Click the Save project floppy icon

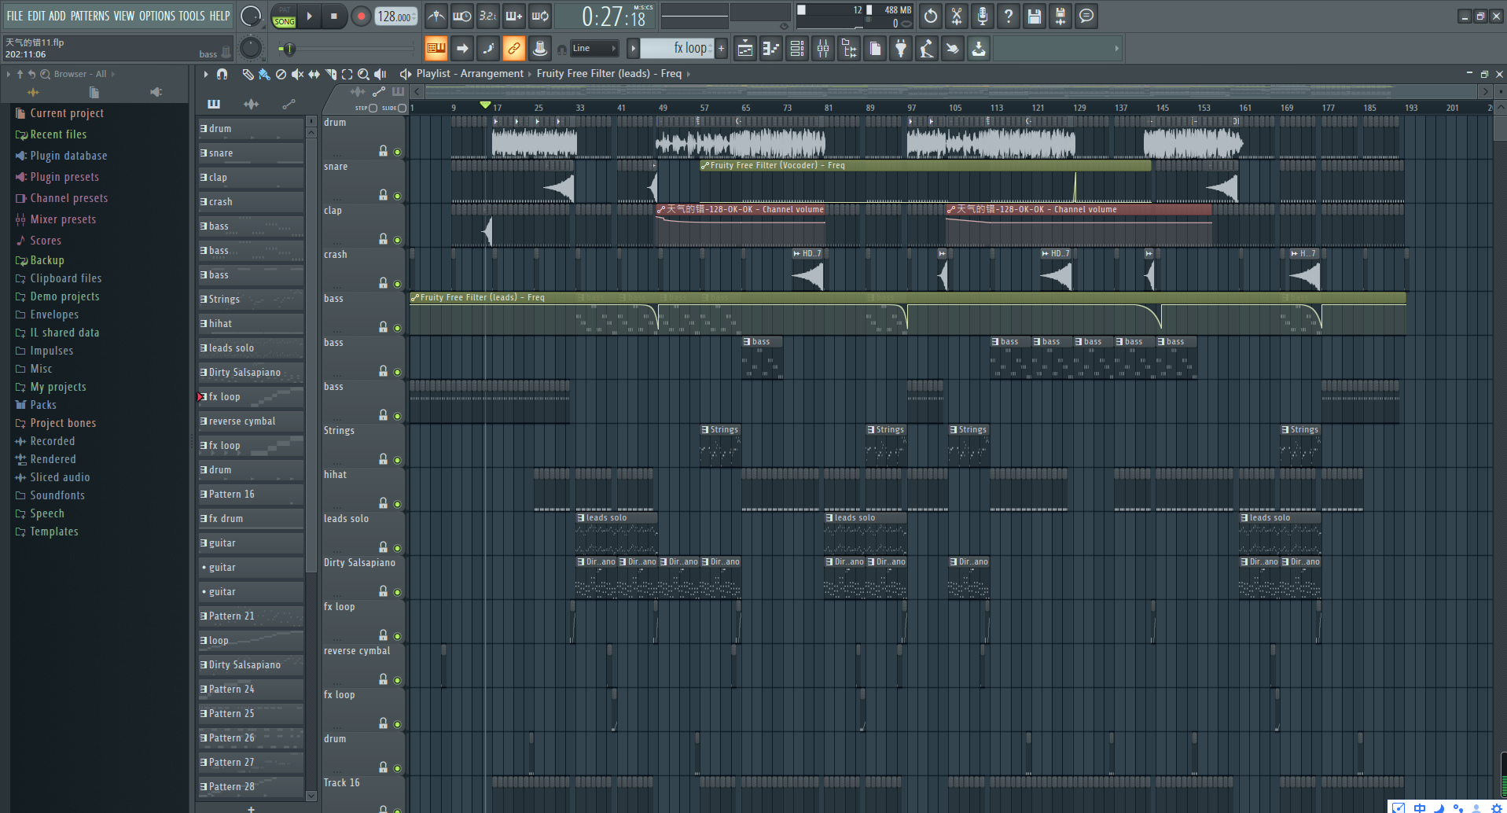[x=1035, y=17]
